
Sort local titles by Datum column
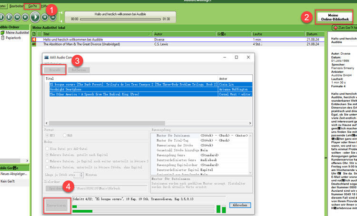tap(315, 34)
